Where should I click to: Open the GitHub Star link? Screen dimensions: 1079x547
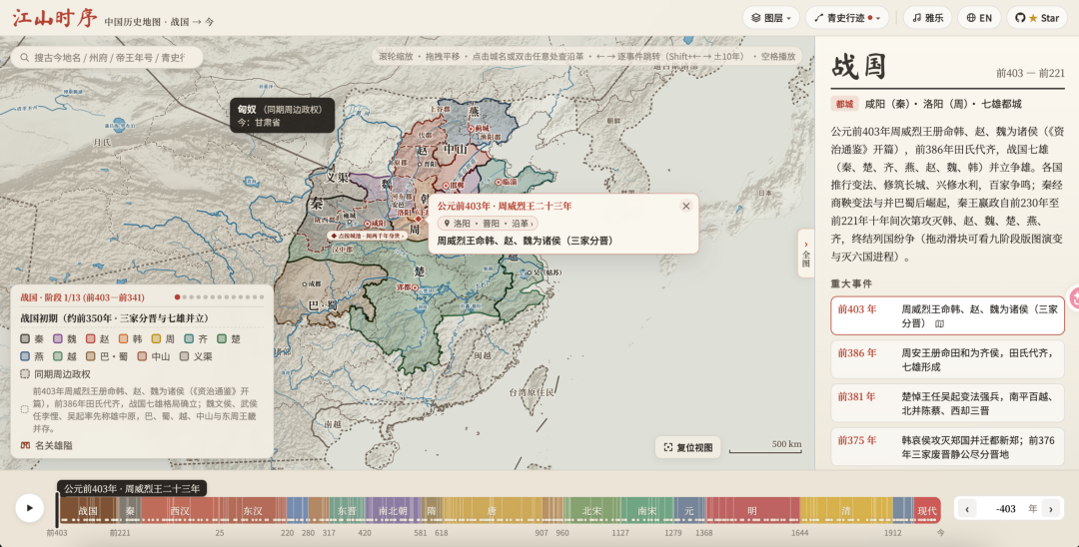point(1037,18)
